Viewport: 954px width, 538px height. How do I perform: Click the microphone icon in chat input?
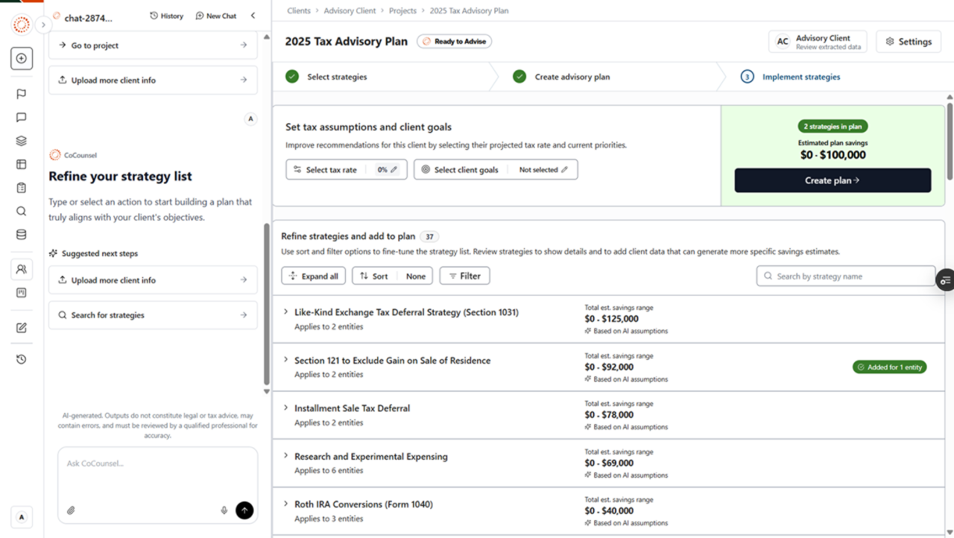pyautogui.click(x=224, y=510)
